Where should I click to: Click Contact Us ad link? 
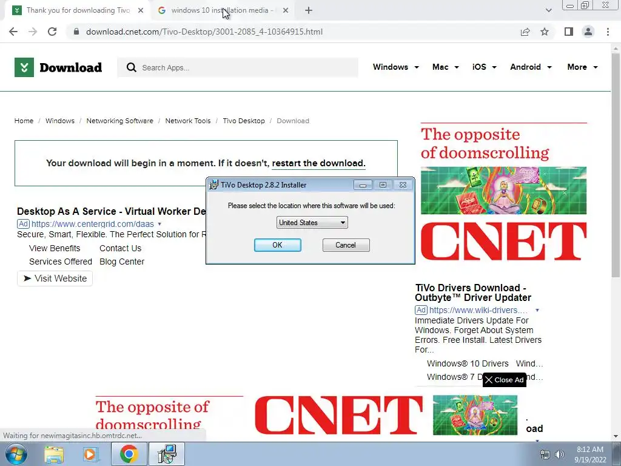[x=121, y=248]
